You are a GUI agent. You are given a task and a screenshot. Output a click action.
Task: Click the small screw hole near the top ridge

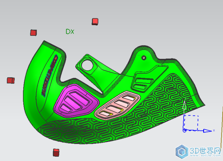point(144,58)
